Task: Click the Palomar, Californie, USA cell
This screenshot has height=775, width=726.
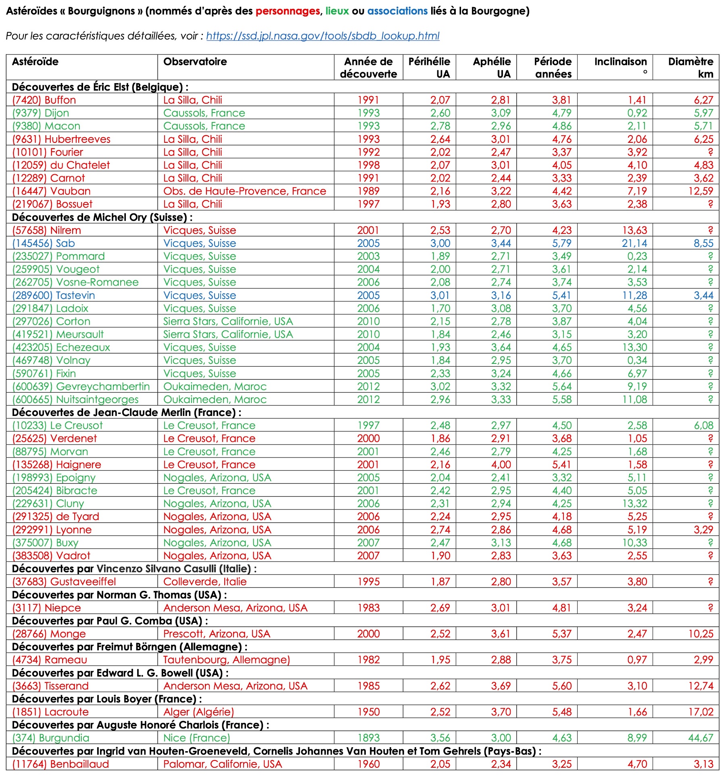Action: (x=223, y=764)
